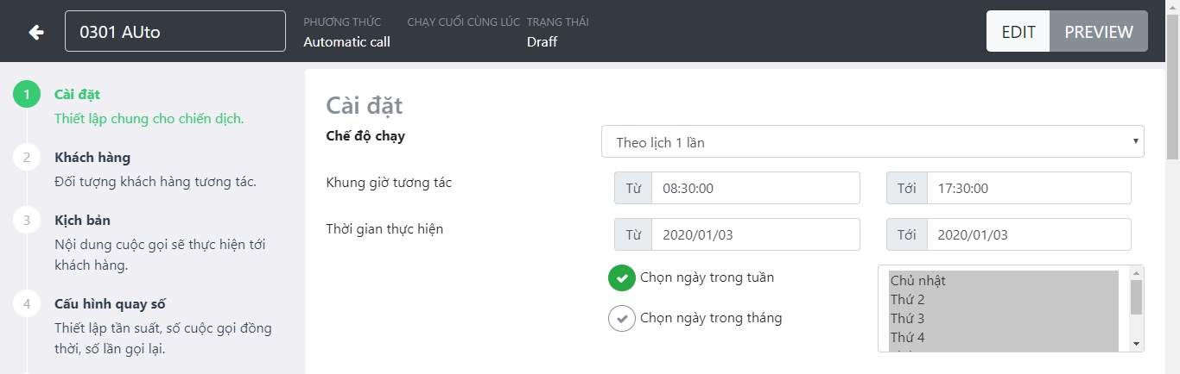Image resolution: width=1180 pixels, height=374 pixels.
Task: Click the Tới time field 17:30:00
Action: pos(1029,188)
